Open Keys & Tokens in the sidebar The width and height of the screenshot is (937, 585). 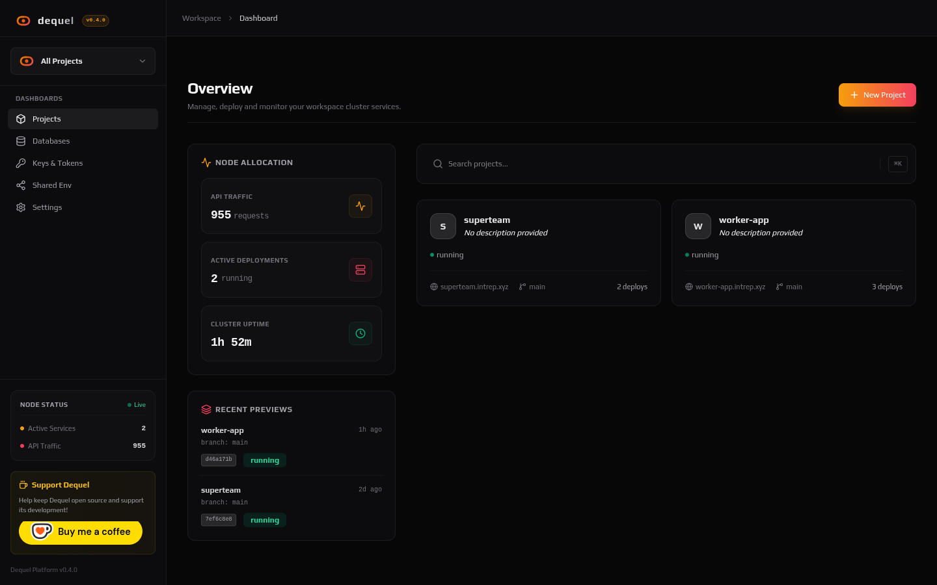[x=83, y=163]
